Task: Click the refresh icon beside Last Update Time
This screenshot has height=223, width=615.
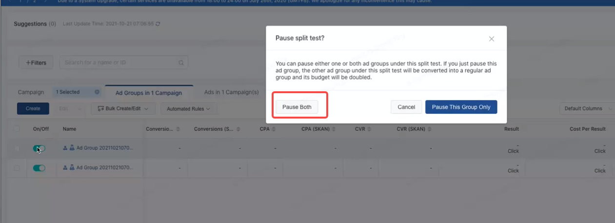Action: coord(158,24)
